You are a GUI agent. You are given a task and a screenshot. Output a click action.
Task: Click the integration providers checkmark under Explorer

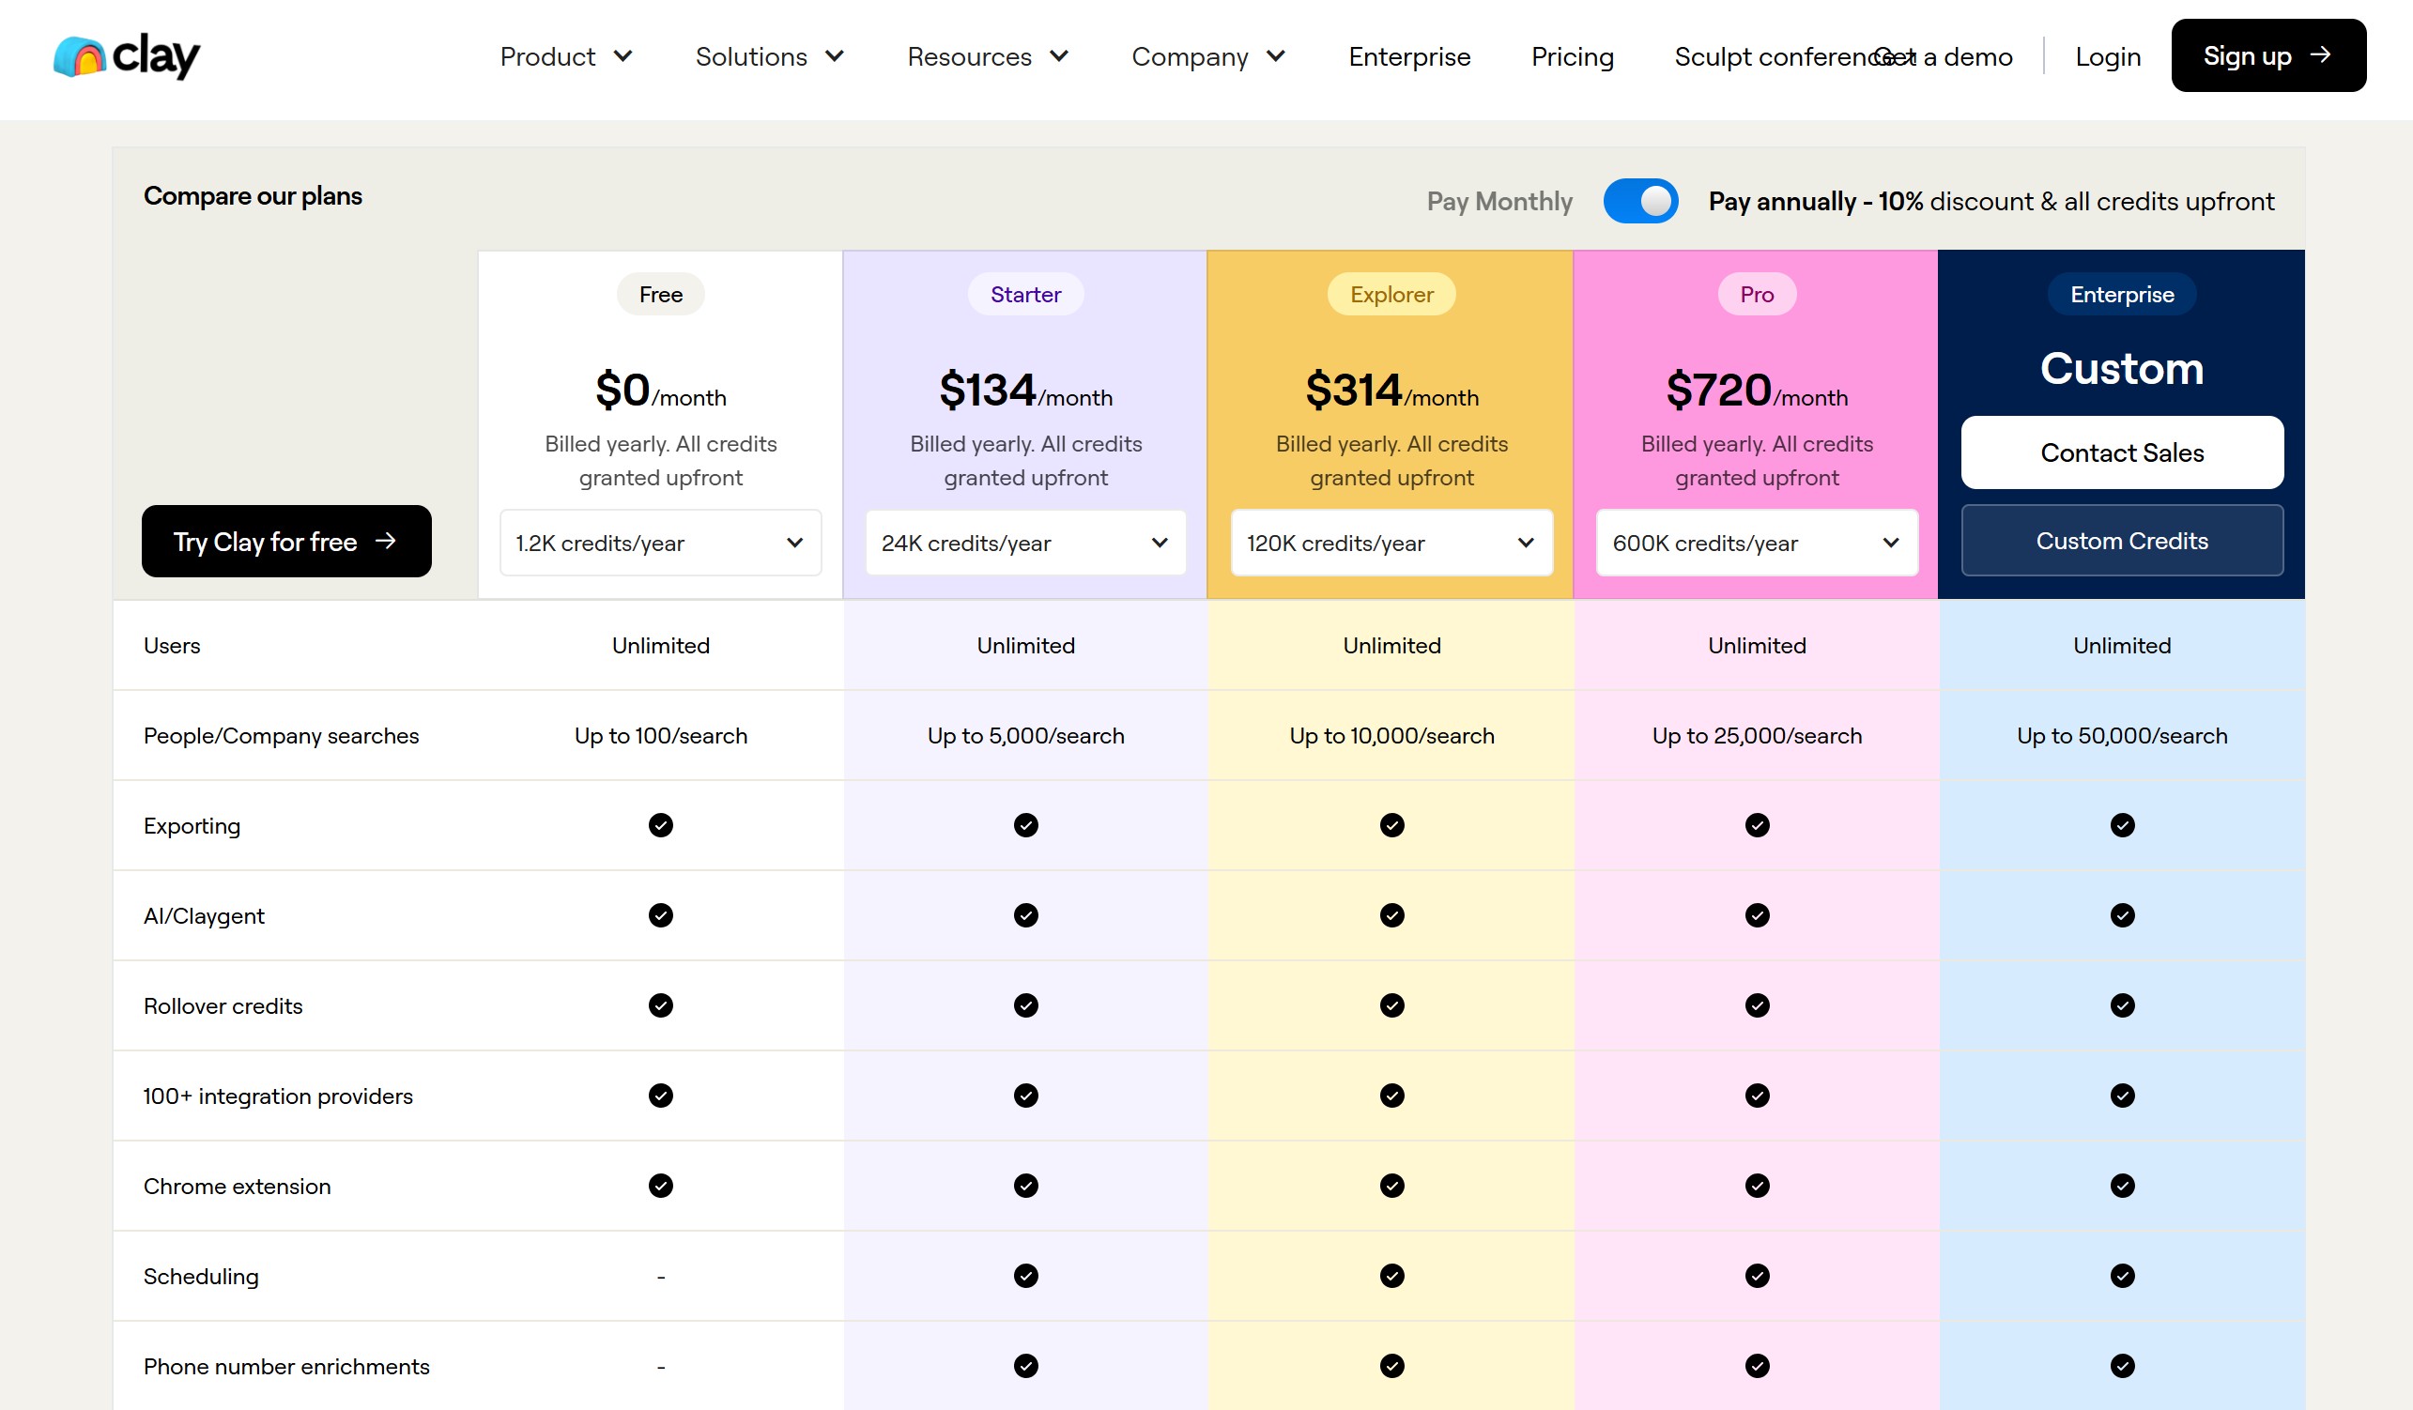point(1391,1096)
